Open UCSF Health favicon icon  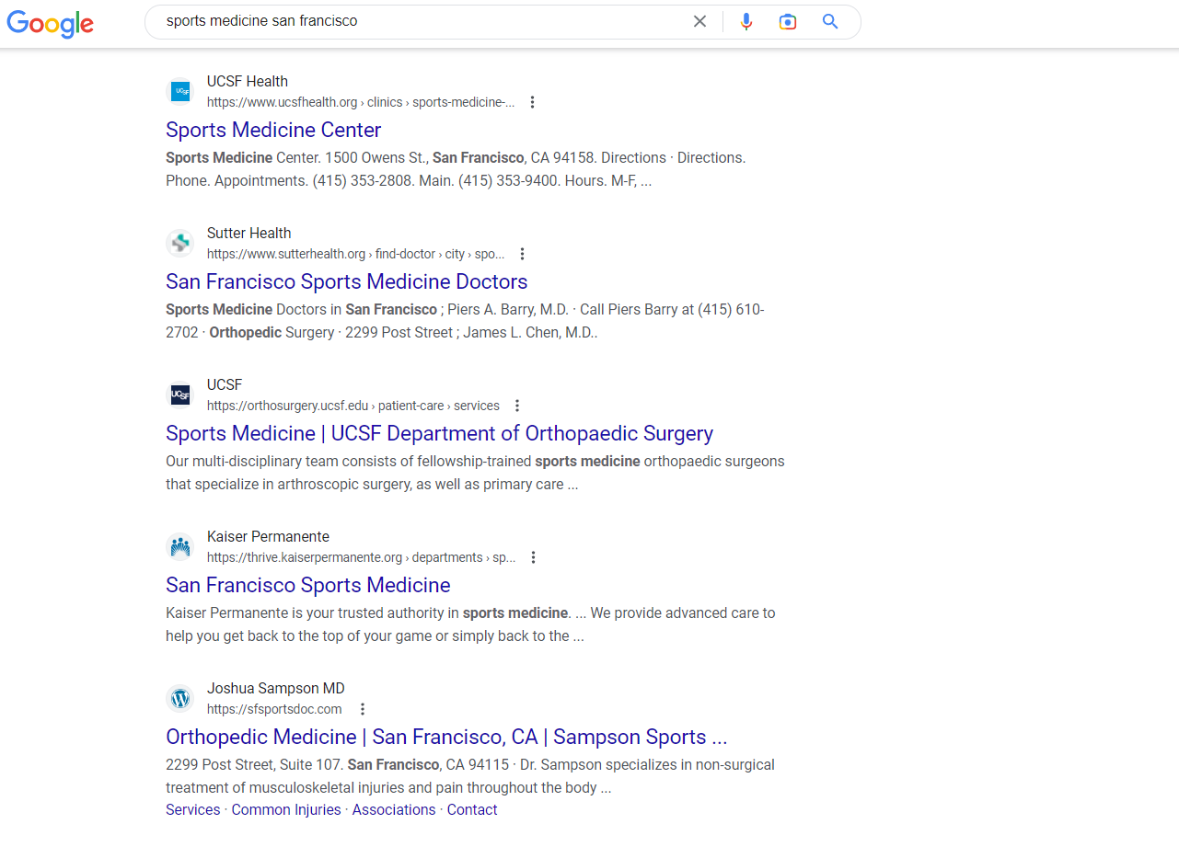point(180,91)
